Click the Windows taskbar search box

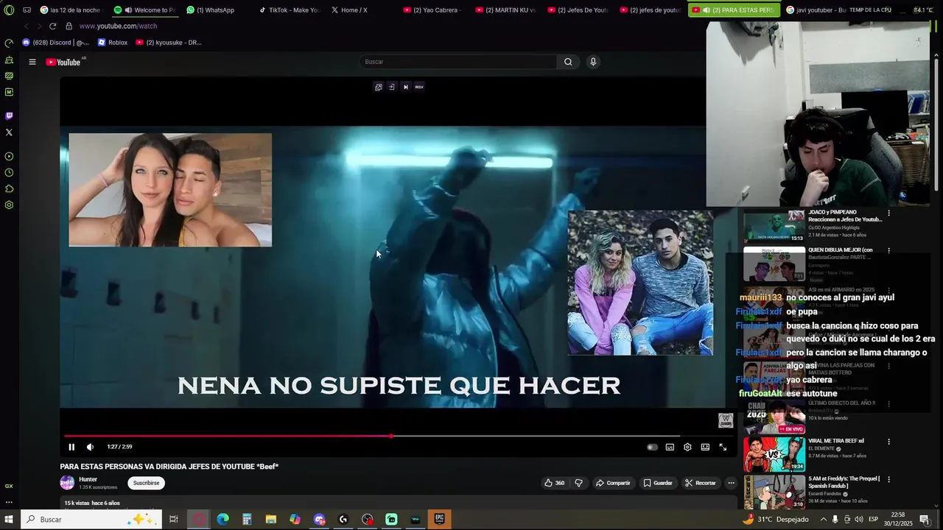(x=91, y=520)
